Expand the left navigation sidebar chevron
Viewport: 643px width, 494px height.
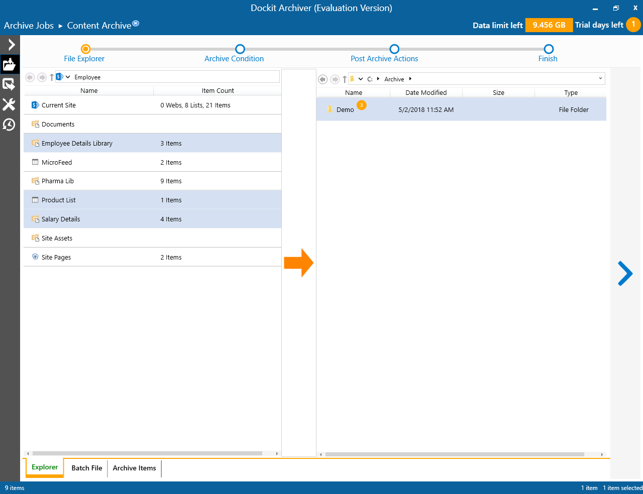pyautogui.click(x=10, y=44)
